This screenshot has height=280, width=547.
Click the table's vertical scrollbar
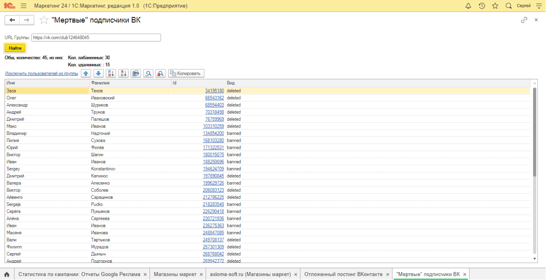pyautogui.click(x=534, y=152)
